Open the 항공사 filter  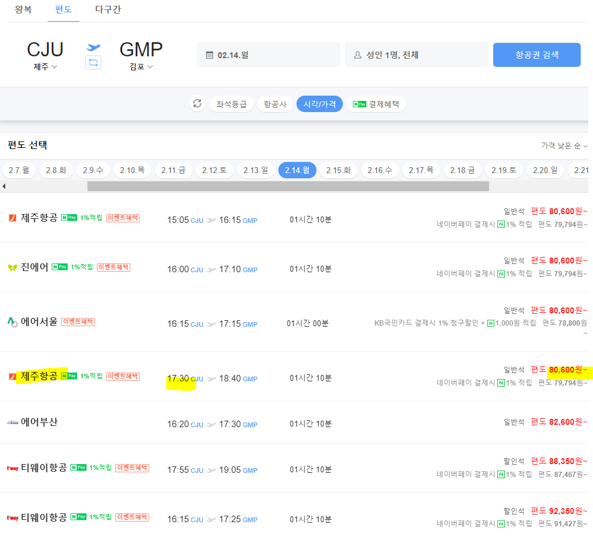[x=275, y=104]
